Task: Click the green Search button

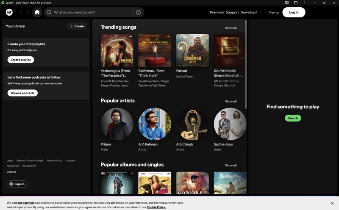Action: 293,118
